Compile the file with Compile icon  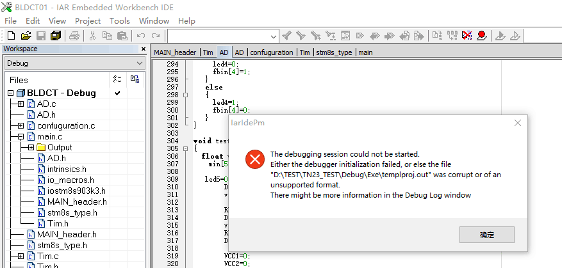[437, 36]
